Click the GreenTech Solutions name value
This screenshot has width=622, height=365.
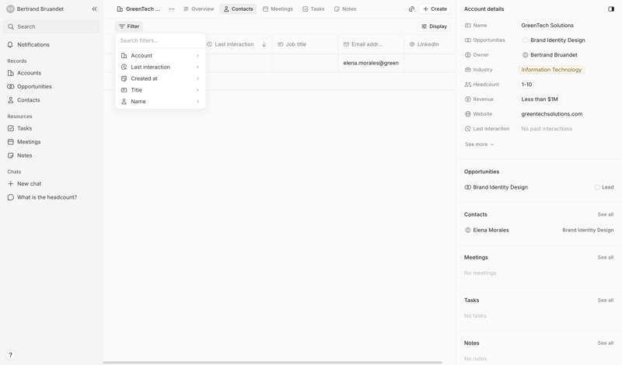pyautogui.click(x=547, y=26)
